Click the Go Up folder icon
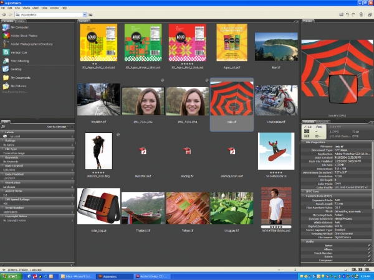This screenshot has width=374, height=280. click(x=91, y=14)
